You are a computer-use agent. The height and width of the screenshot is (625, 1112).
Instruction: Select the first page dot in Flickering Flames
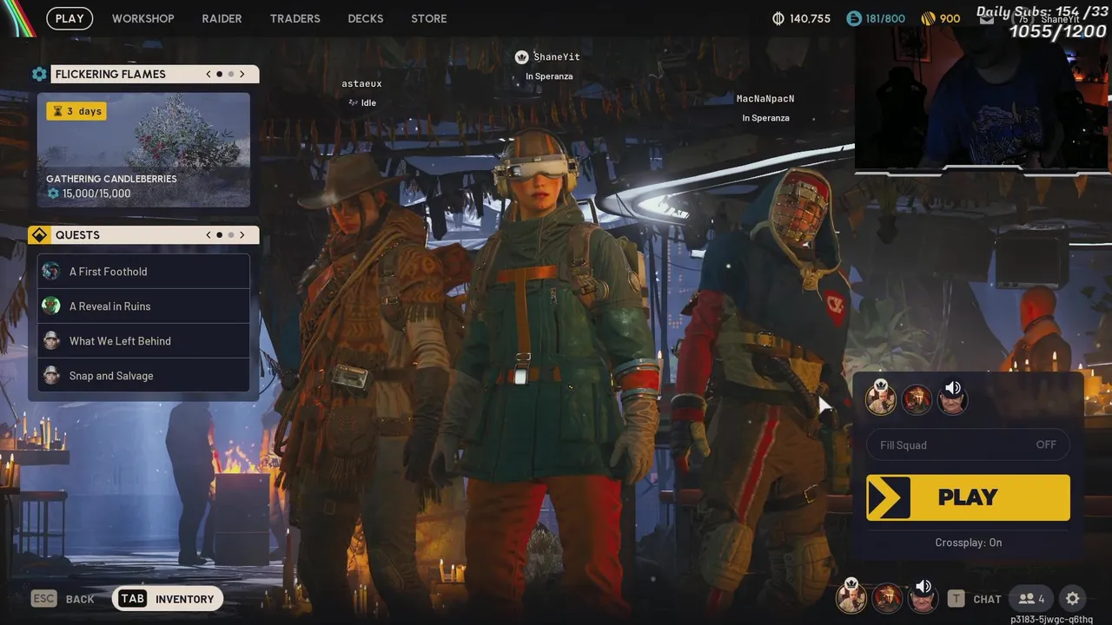[219, 74]
